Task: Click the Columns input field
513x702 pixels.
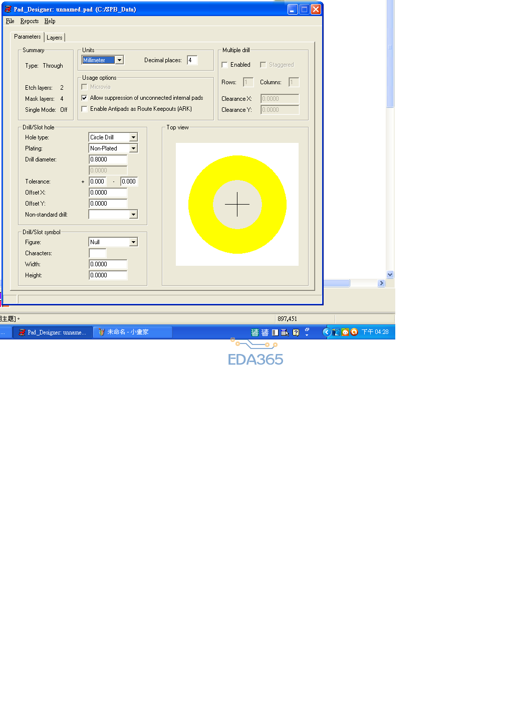Action: [294, 82]
